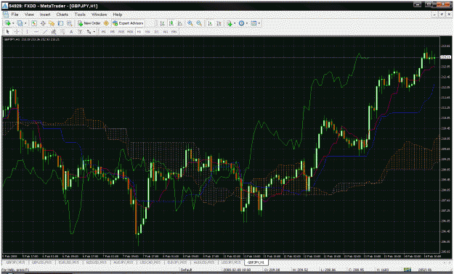The image size is (454, 274).
Task: Select the text 'A' tool
Action: click(71, 32)
